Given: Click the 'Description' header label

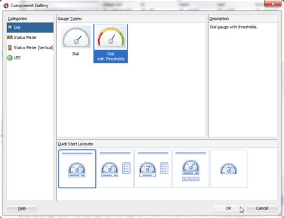Looking at the screenshot, I should pyautogui.click(x=219, y=19).
